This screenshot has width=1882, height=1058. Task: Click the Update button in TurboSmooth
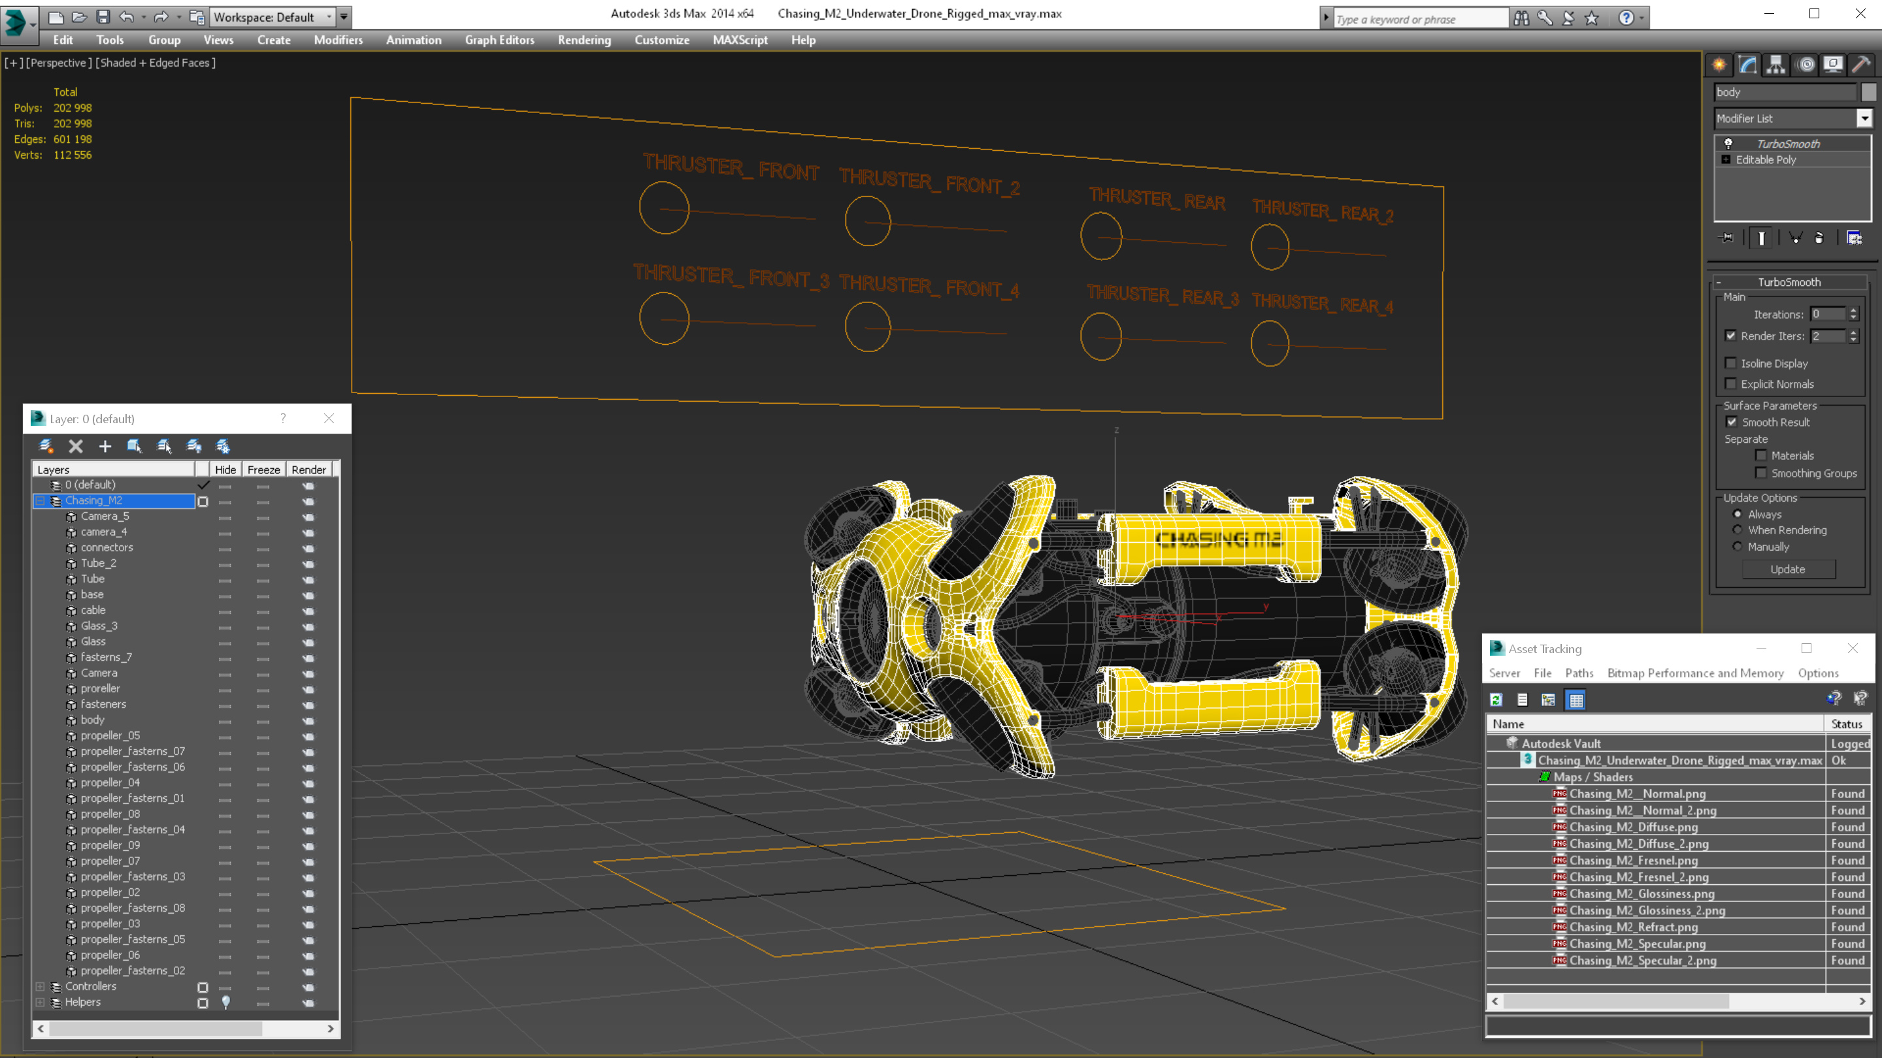coord(1788,569)
